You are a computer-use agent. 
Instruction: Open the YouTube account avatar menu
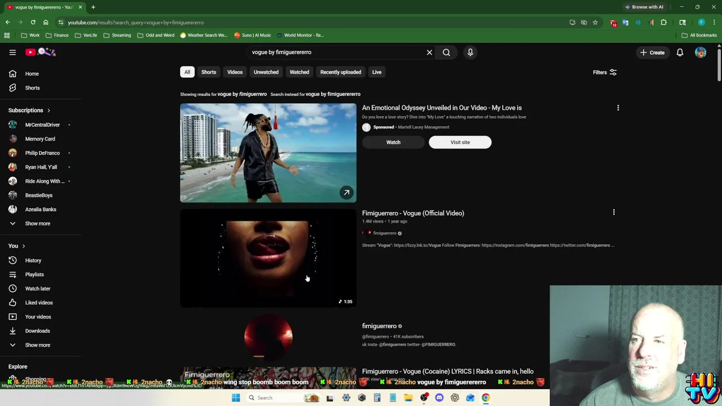[701, 52]
